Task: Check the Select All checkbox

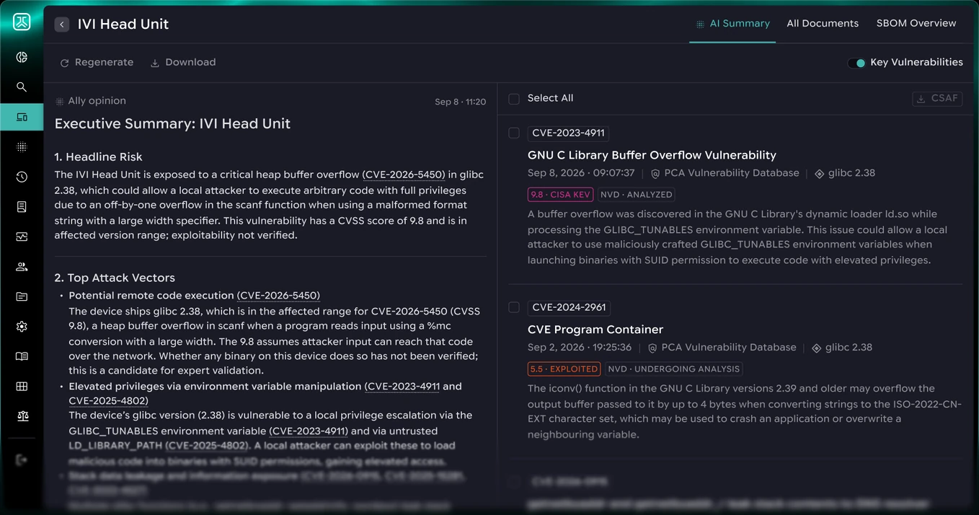Action: pyautogui.click(x=514, y=99)
